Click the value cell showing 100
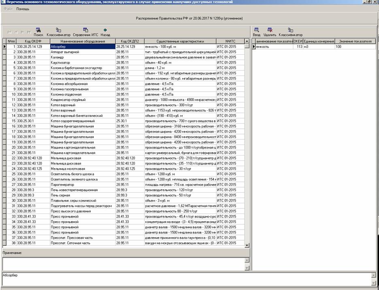The image size is (379, 290). tap(355, 47)
